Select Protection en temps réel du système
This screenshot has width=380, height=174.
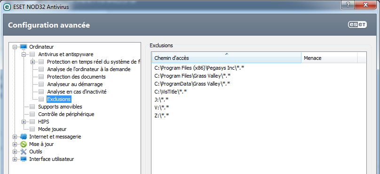click(93, 62)
